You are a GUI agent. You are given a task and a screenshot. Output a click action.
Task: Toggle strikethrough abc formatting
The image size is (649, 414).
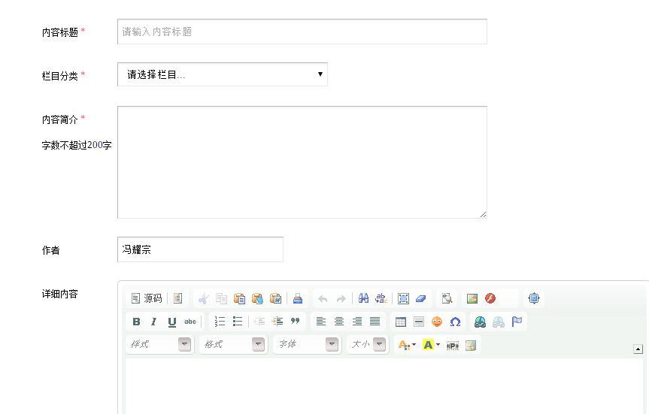(190, 322)
